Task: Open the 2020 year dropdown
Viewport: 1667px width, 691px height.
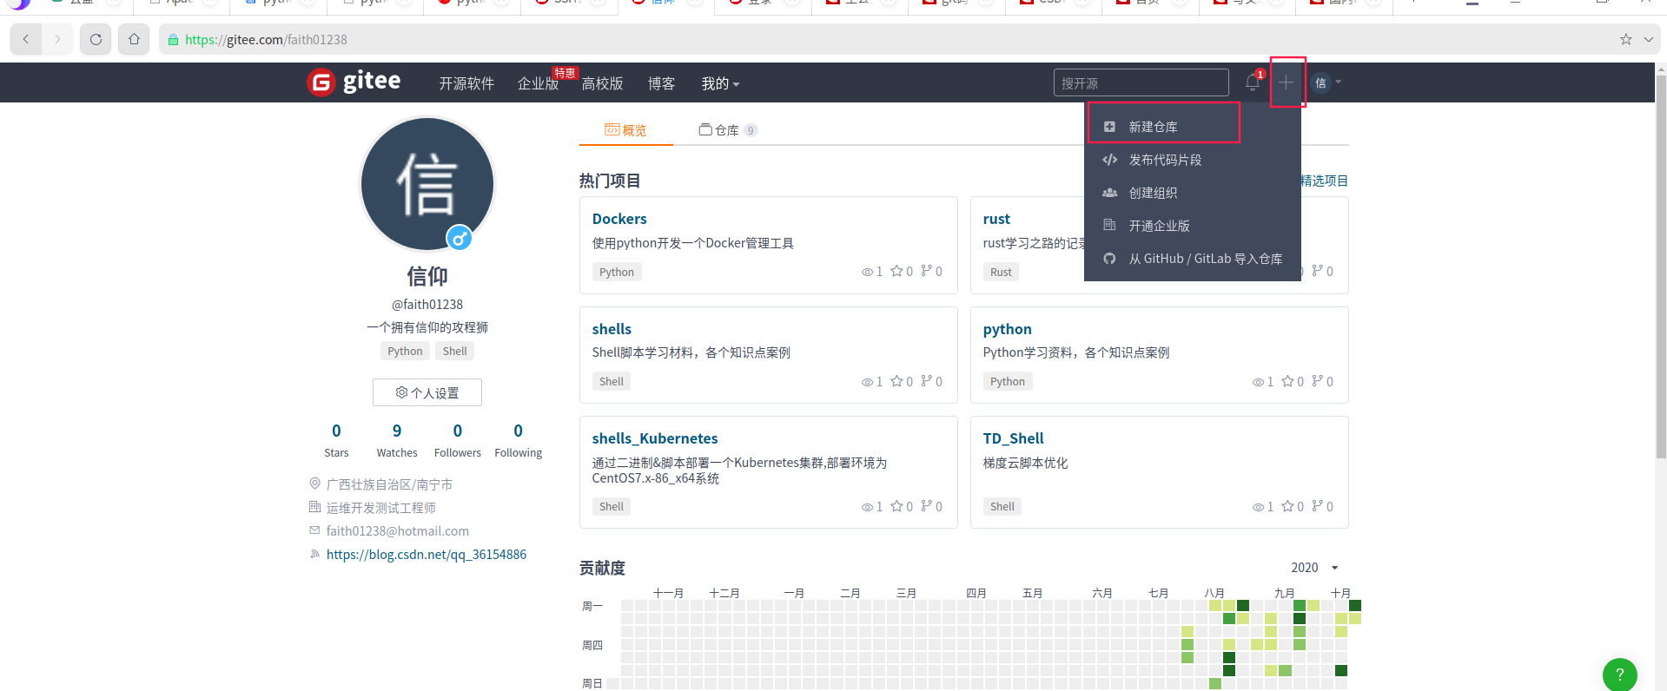Action: pos(1314,567)
